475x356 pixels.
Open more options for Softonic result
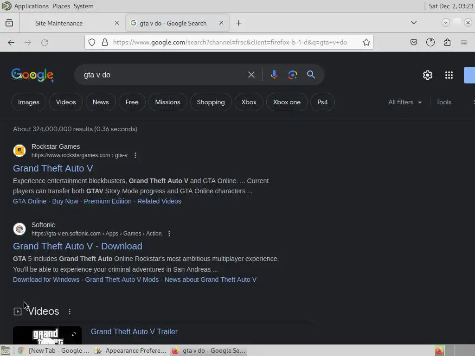pyautogui.click(x=169, y=234)
